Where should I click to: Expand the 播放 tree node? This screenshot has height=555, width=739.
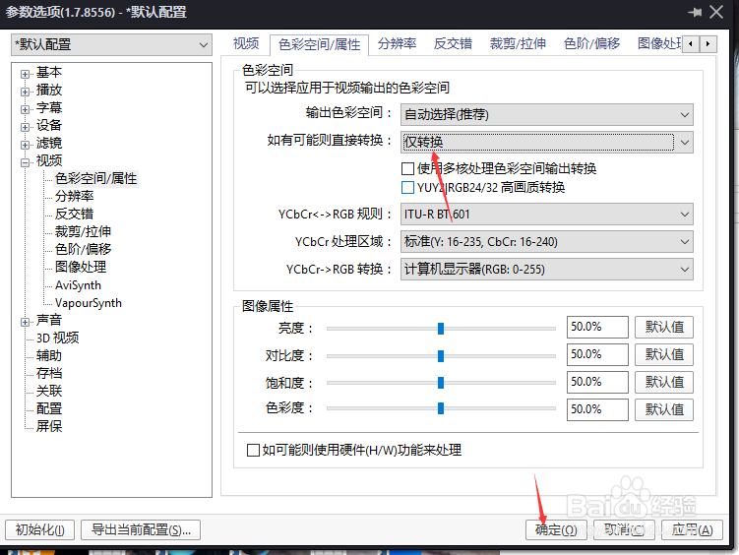tap(25, 92)
